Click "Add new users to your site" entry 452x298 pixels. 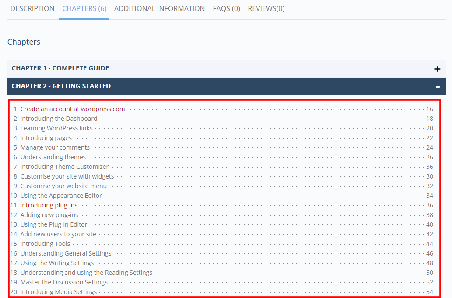tap(58, 234)
